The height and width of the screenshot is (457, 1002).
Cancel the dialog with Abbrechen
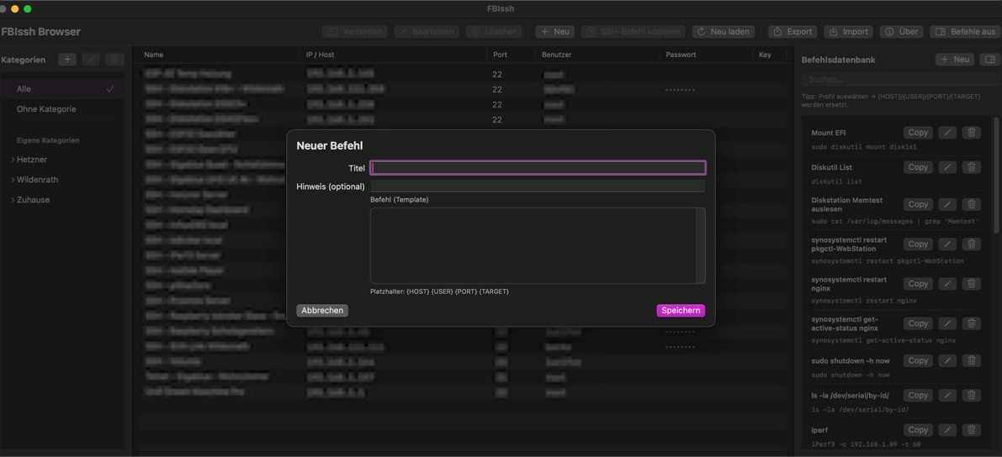[322, 311]
